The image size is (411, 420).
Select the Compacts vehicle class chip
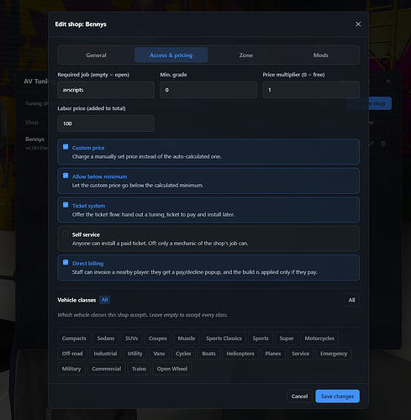[74, 339]
